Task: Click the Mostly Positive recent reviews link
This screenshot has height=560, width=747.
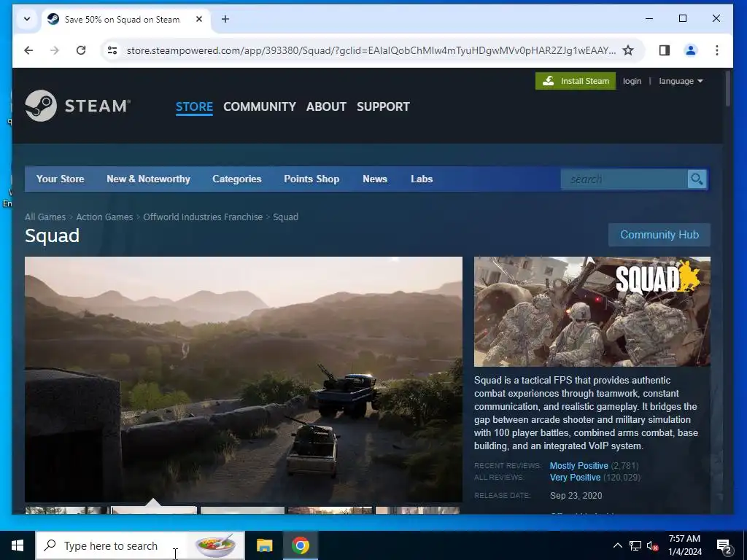Action: [578, 466]
